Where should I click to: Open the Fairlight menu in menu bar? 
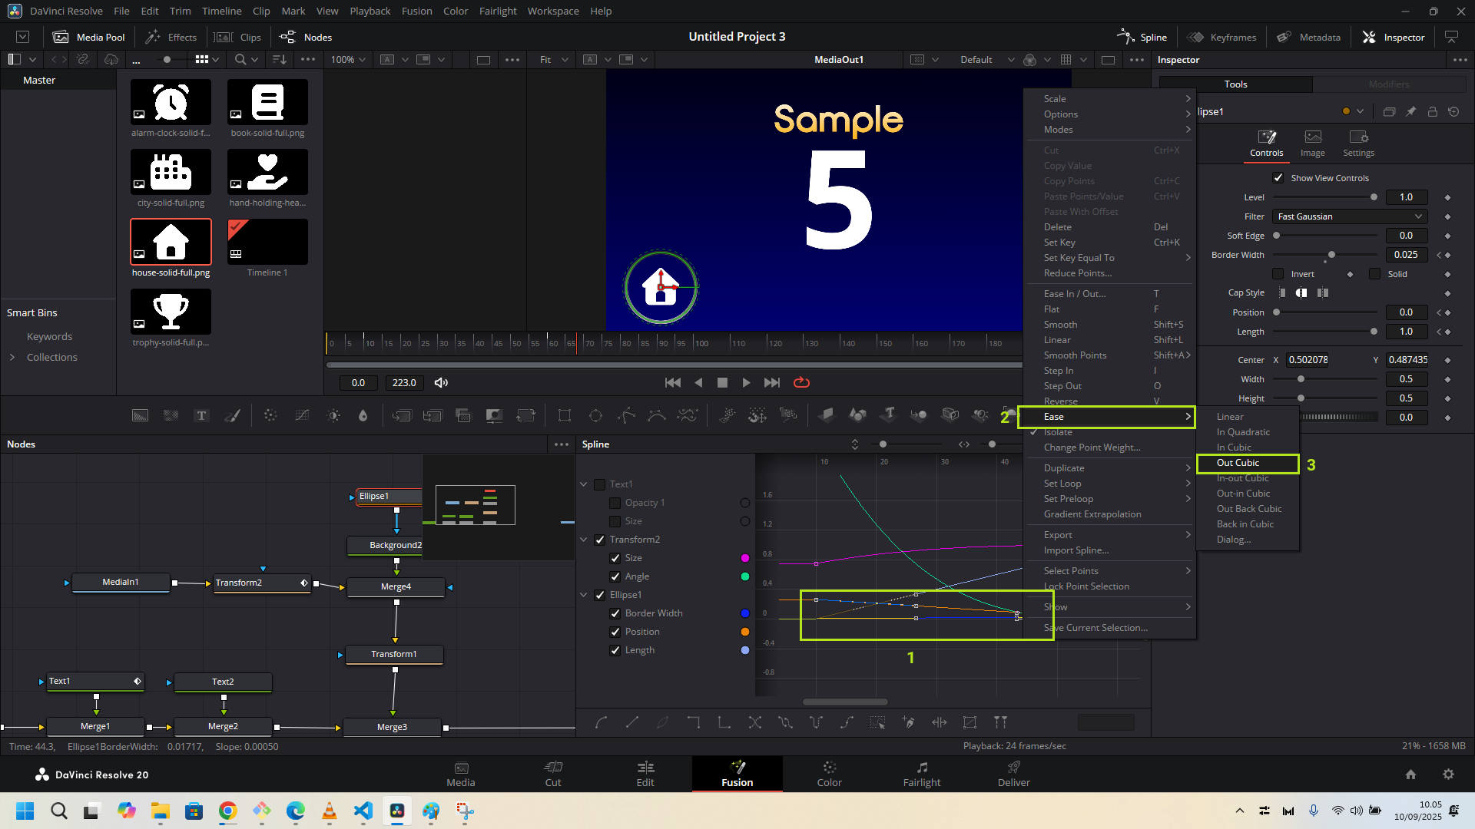point(497,11)
